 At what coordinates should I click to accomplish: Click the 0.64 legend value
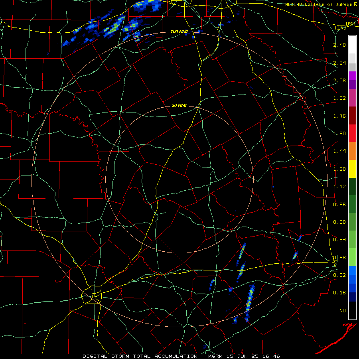(x=339, y=240)
